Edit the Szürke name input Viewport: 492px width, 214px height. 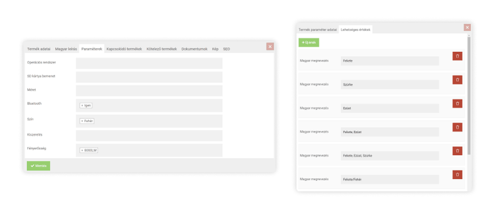click(x=389, y=85)
